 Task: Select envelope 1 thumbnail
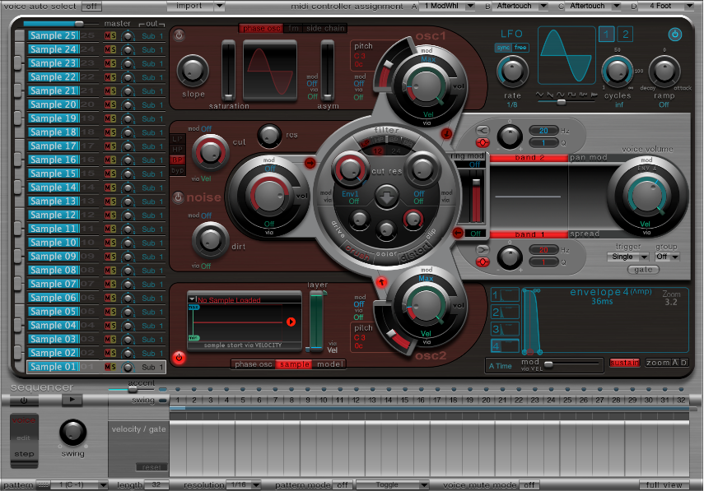(505, 294)
